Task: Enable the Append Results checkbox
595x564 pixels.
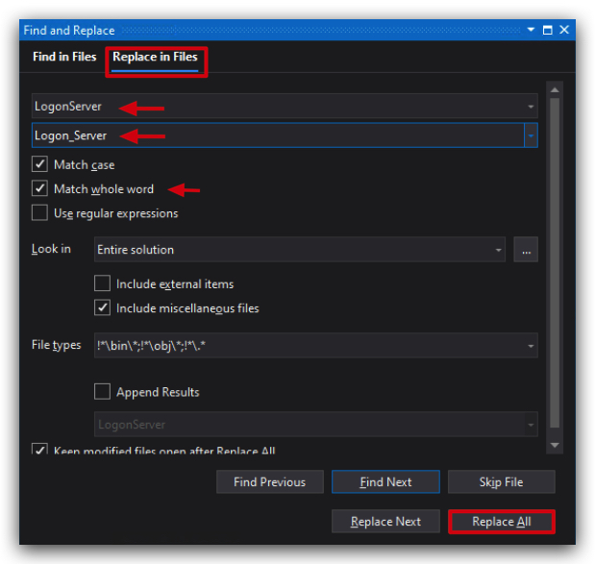Action: [x=103, y=391]
